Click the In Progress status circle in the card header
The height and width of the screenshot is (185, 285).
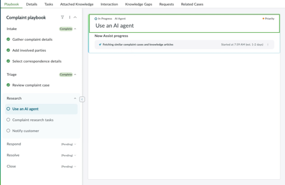coord(96,19)
